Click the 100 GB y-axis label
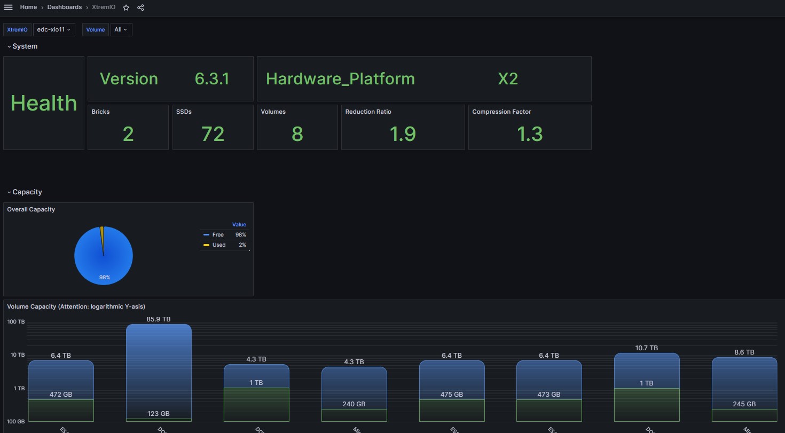The height and width of the screenshot is (433, 785). click(x=16, y=422)
